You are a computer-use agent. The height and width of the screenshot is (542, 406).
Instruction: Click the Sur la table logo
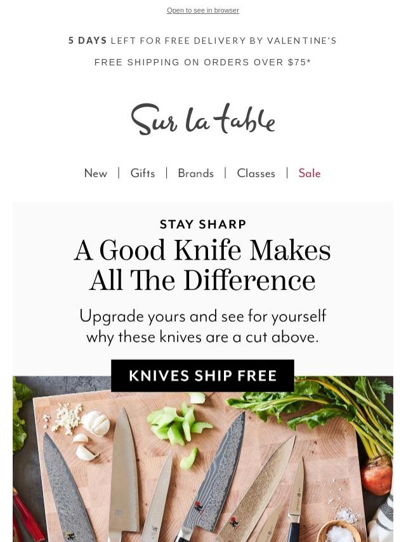click(203, 119)
